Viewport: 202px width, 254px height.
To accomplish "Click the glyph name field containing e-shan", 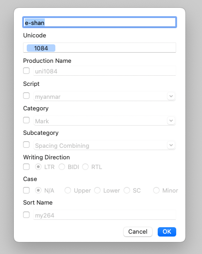I will click(100, 22).
